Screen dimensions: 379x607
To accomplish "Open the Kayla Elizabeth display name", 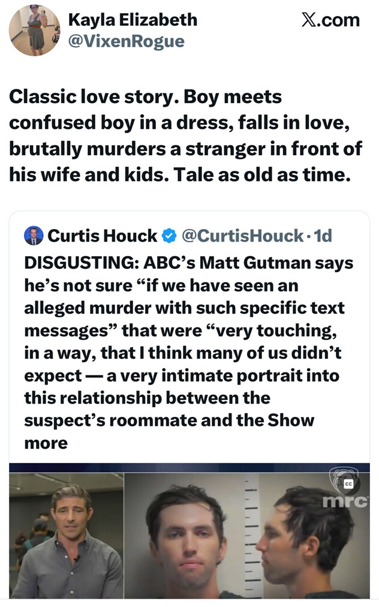I will tap(133, 20).
